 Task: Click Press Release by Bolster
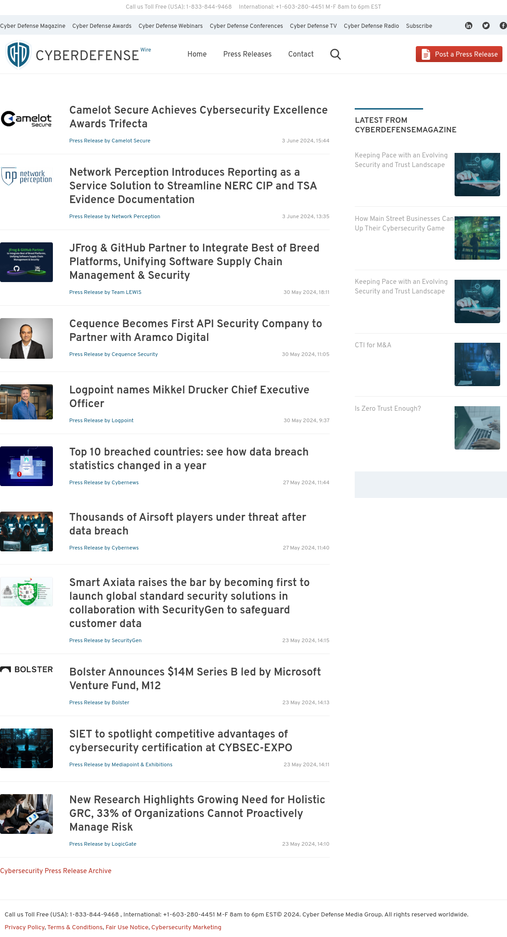click(99, 702)
